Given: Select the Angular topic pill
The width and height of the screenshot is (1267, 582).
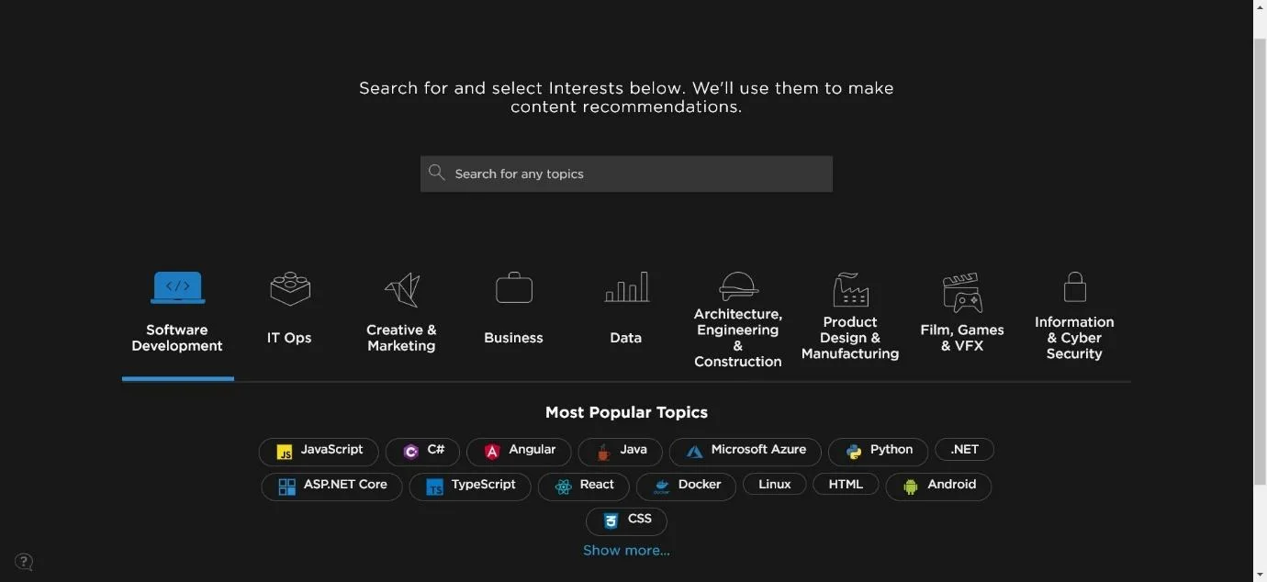Looking at the screenshot, I should click(x=519, y=452).
